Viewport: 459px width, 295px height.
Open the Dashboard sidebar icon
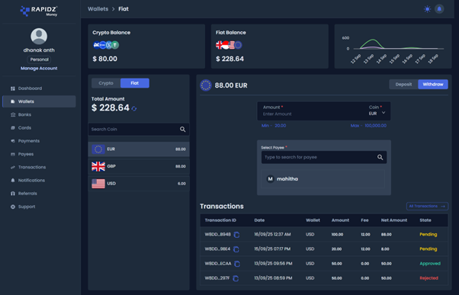[13, 88]
